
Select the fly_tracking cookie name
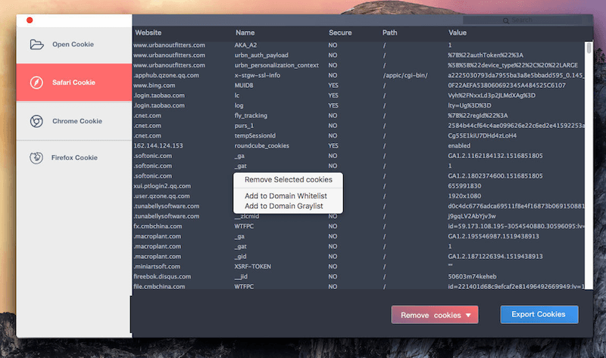[x=251, y=116]
